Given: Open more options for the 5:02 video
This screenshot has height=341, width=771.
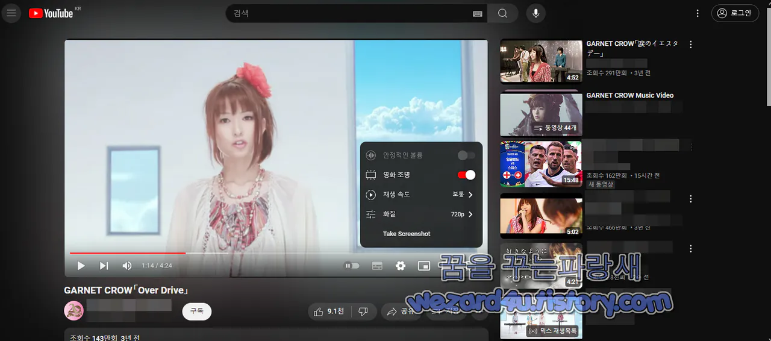Looking at the screenshot, I should (x=691, y=199).
